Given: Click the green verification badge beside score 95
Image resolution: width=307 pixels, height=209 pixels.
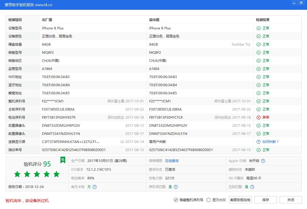Looking at the screenshot, I should click(x=63, y=160).
